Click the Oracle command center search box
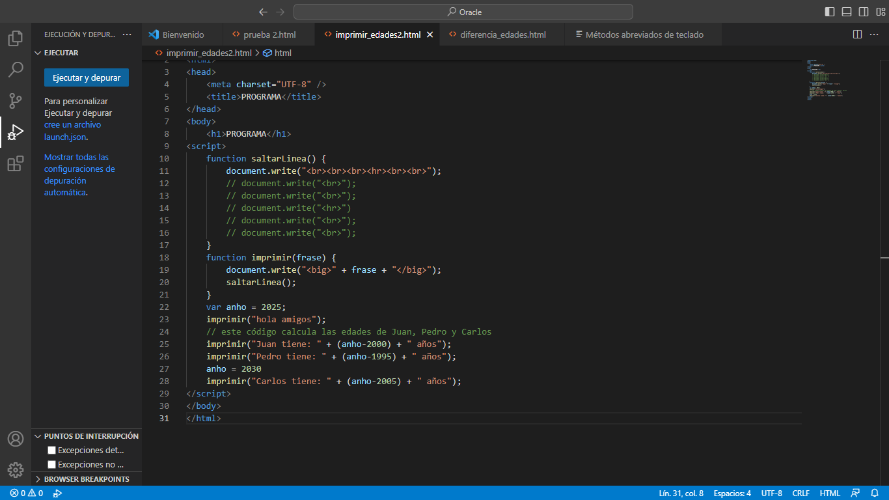The width and height of the screenshot is (889, 500). [463, 12]
